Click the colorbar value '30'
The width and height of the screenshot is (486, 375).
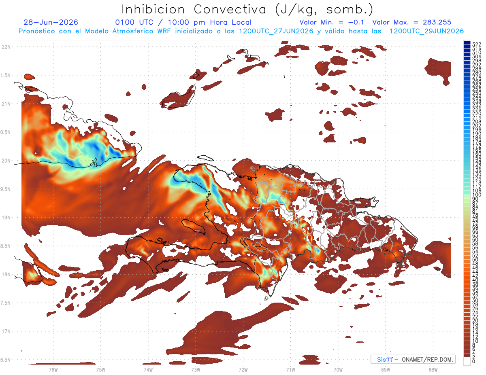tap(475, 300)
